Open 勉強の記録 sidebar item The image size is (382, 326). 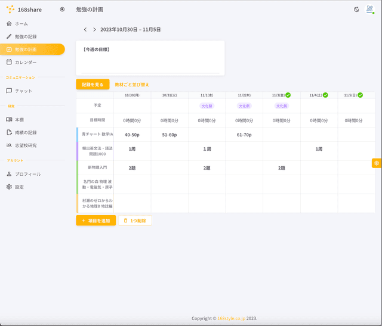click(x=33, y=36)
